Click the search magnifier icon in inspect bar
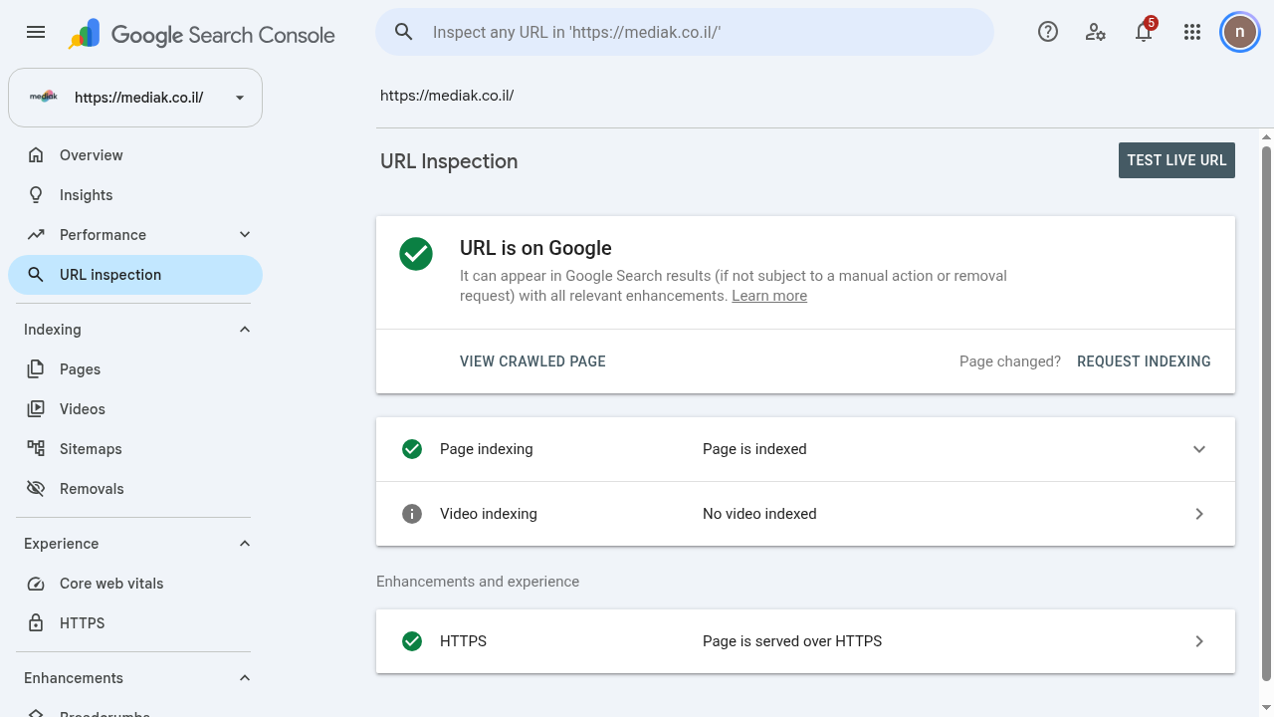This screenshot has width=1274, height=717. point(404,32)
